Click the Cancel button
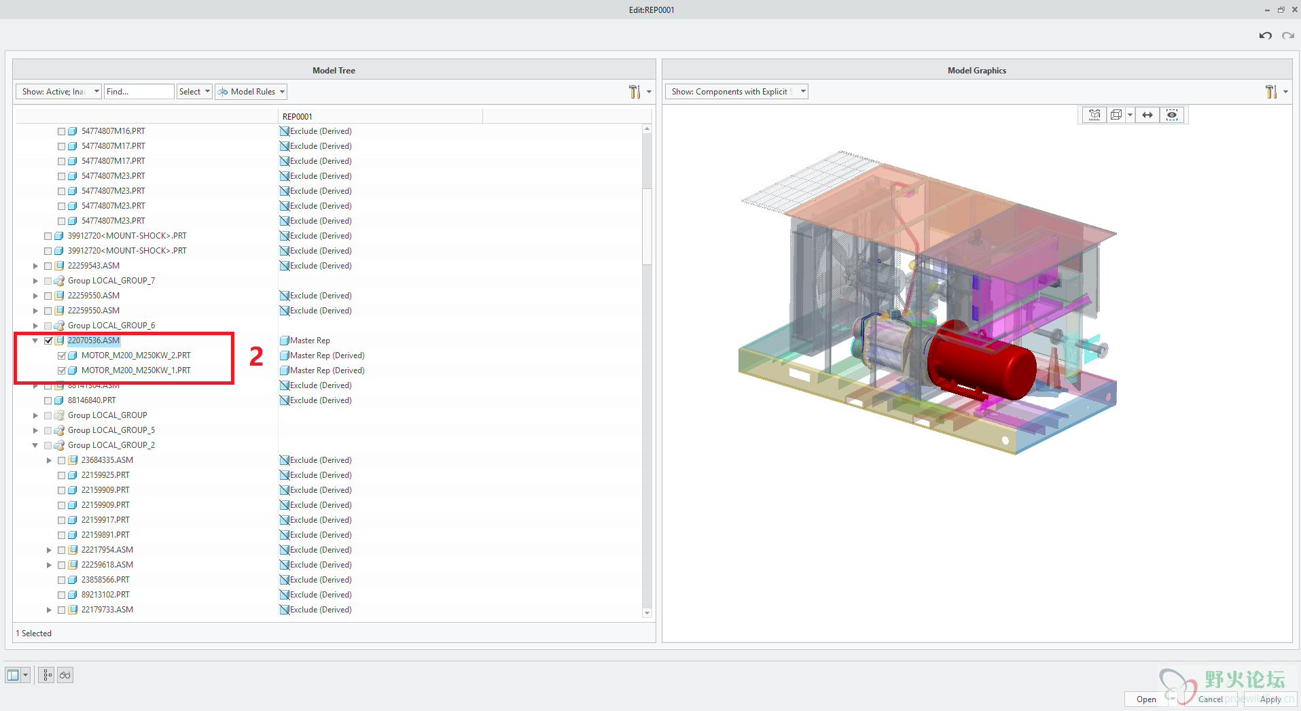1301x711 pixels. click(1210, 699)
